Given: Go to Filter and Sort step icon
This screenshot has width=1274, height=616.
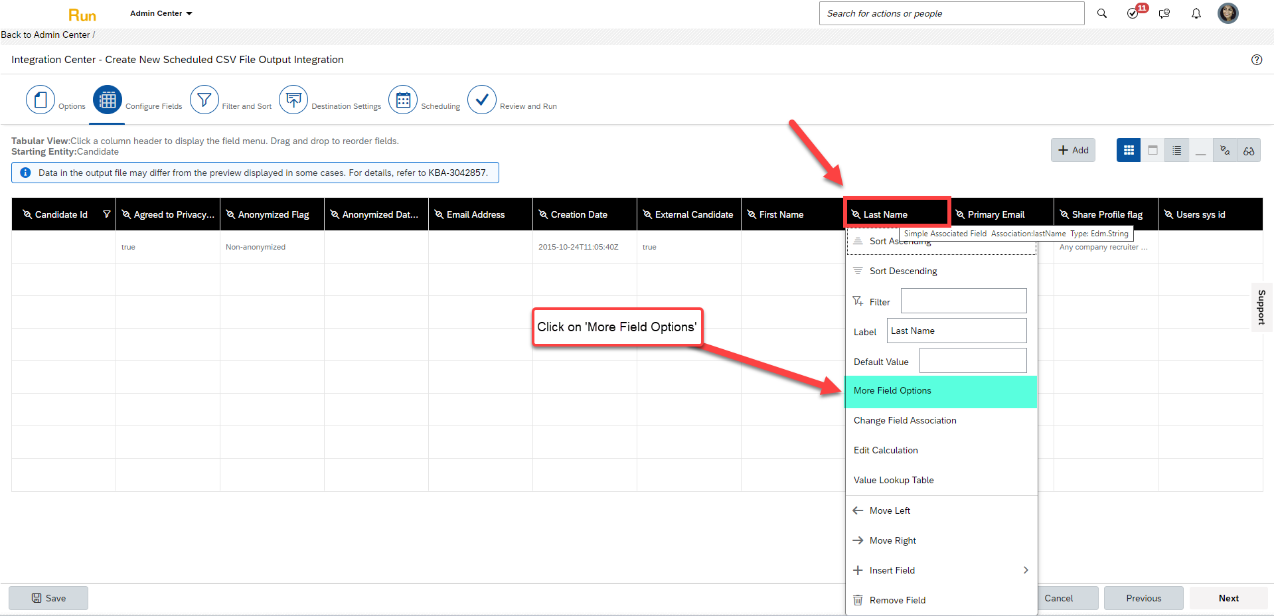Looking at the screenshot, I should (x=204, y=100).
